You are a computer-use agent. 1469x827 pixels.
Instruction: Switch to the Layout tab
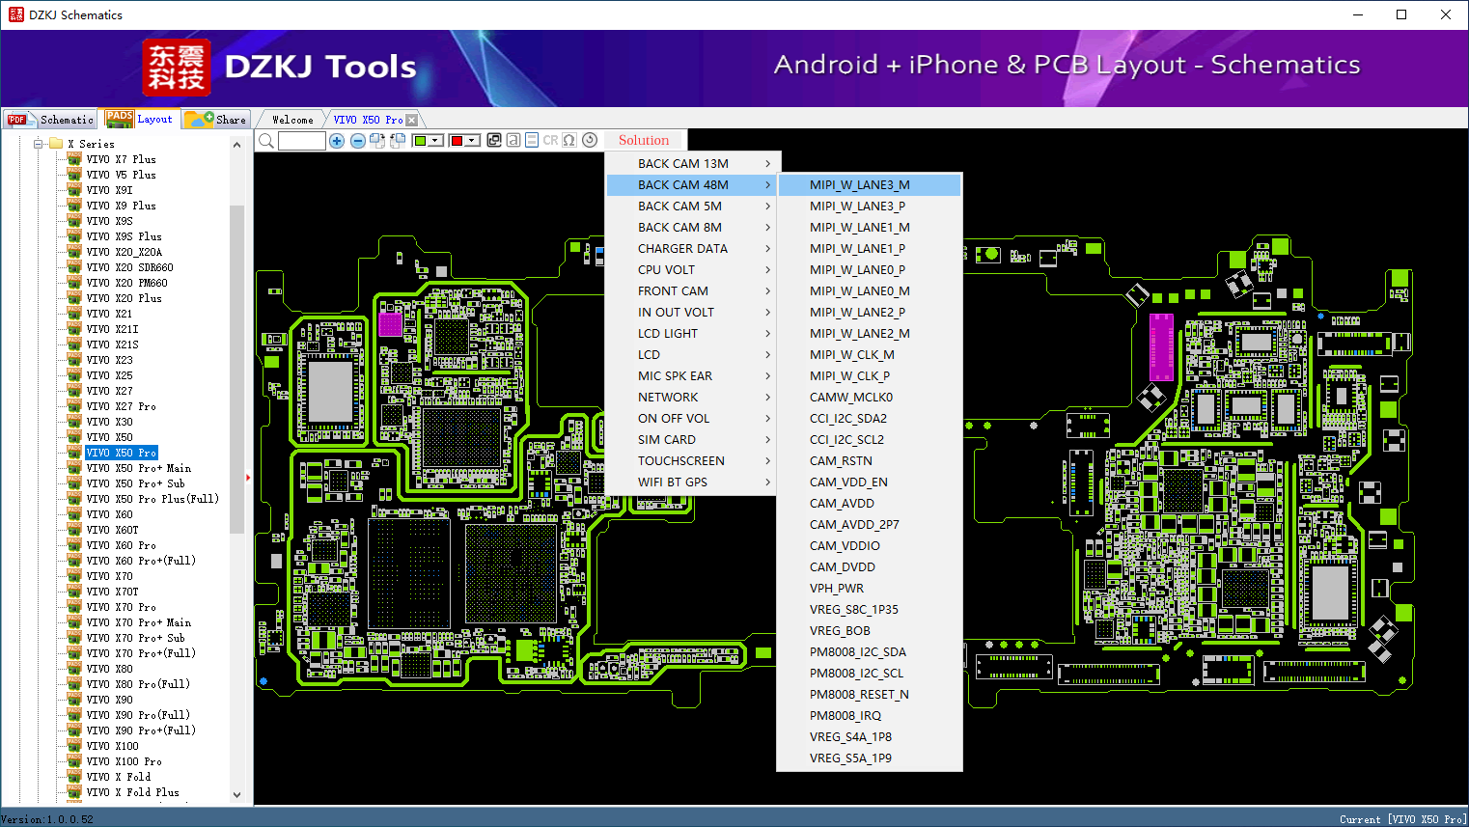tap(140, 119)
